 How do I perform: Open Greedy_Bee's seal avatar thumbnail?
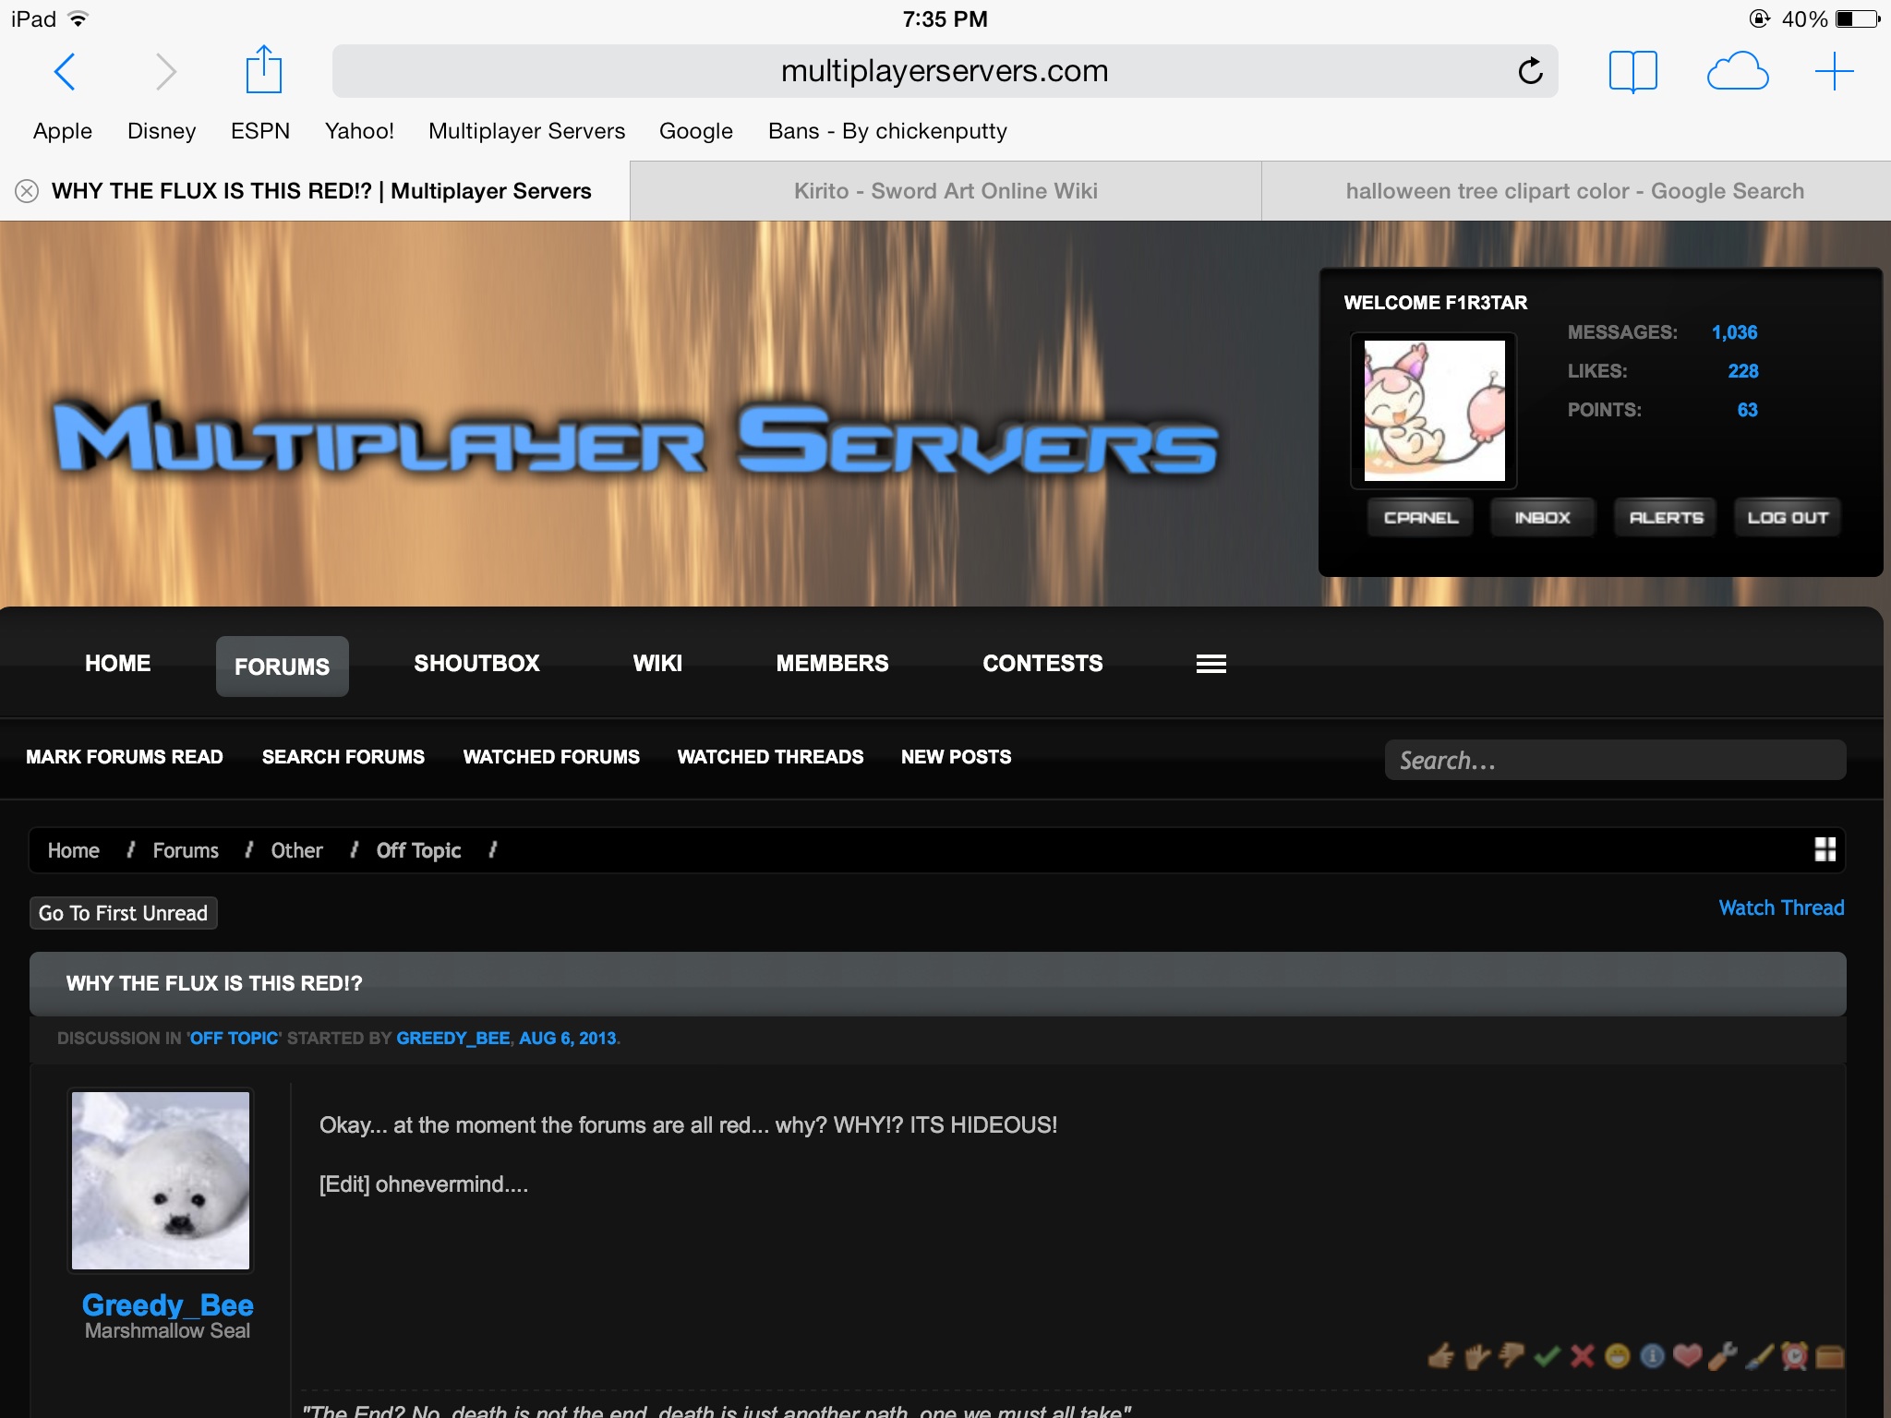161,1180
